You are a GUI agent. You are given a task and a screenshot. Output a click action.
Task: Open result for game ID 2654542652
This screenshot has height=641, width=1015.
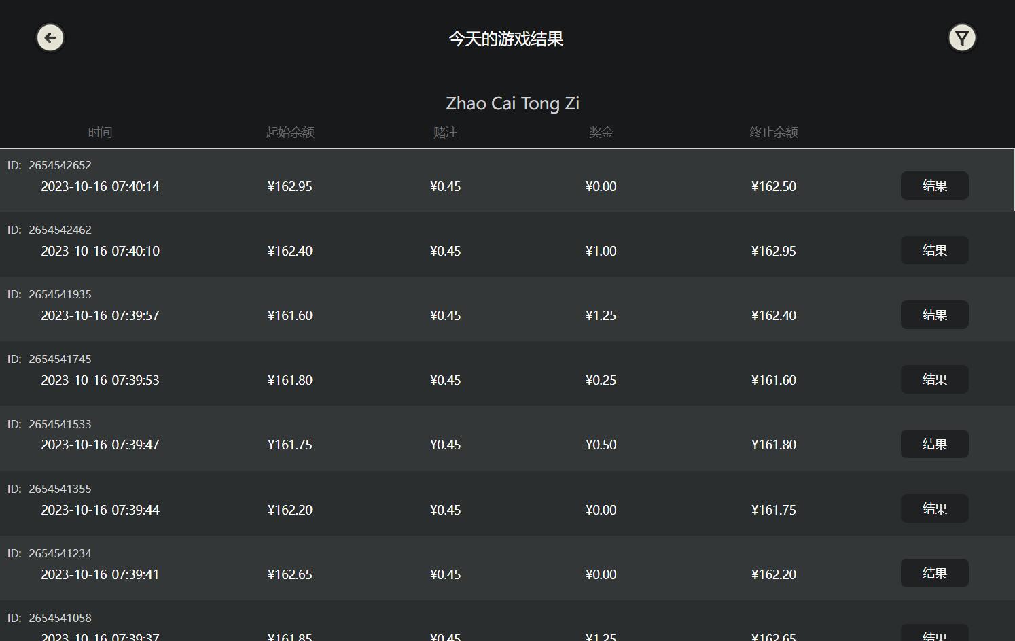tap(934, 186)
